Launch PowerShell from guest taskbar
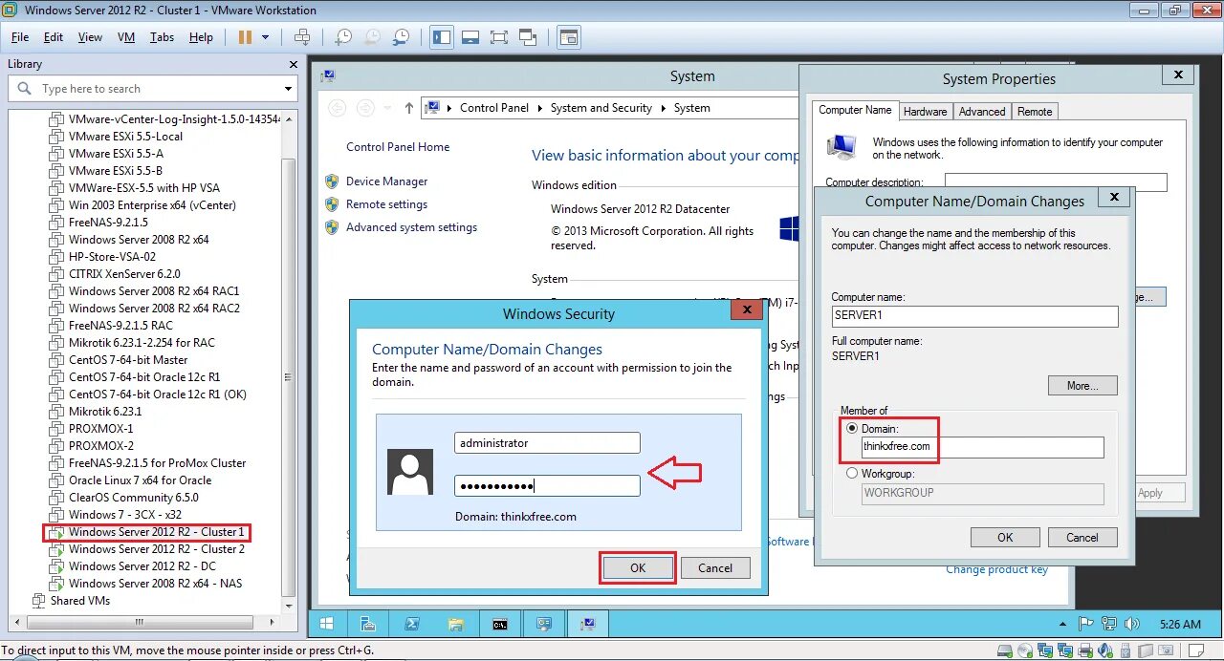1224x661 pixels. pyautogui.click(x=412, y=624)
